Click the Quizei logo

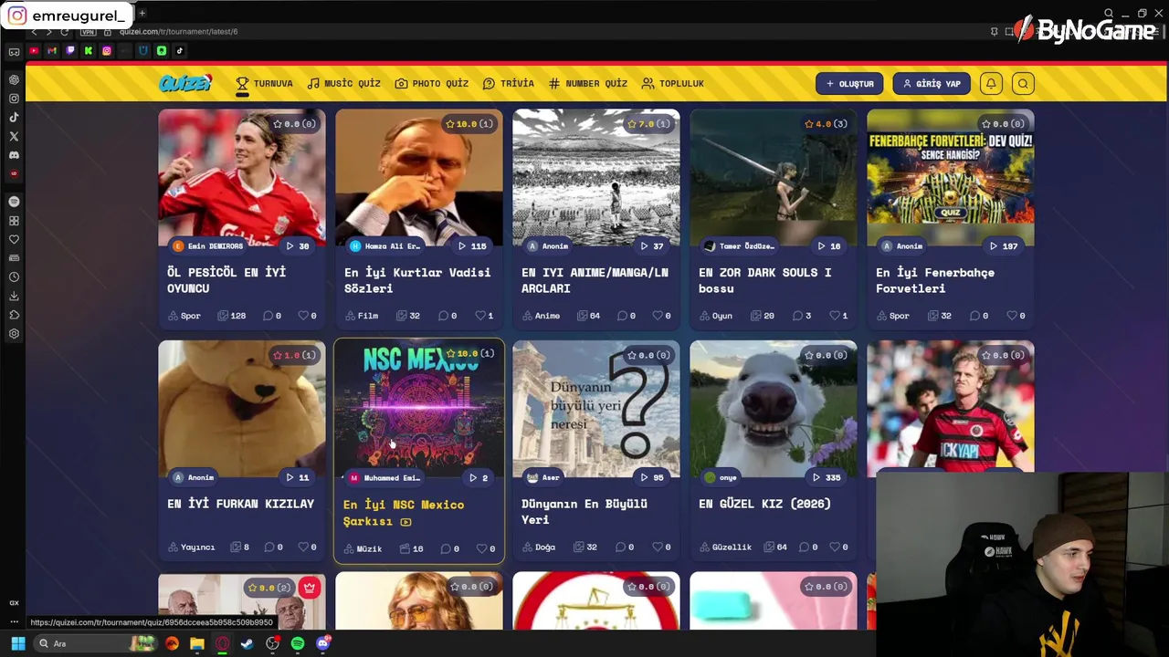pos(185,83)
